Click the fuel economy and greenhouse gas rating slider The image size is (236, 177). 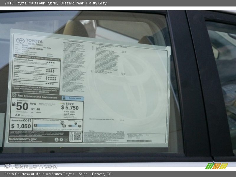coord(50,125)
